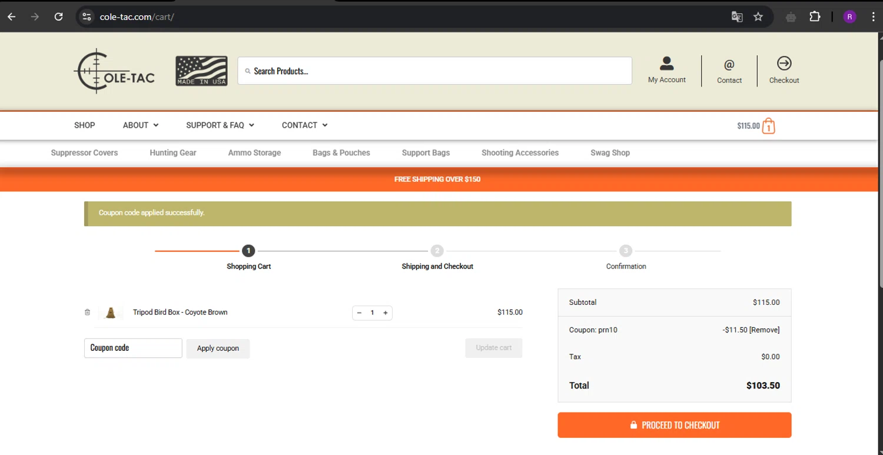The height and width of the screenshot is (455, 883).
Task: Open site information icon in address bar
Action: click(87, 16)
